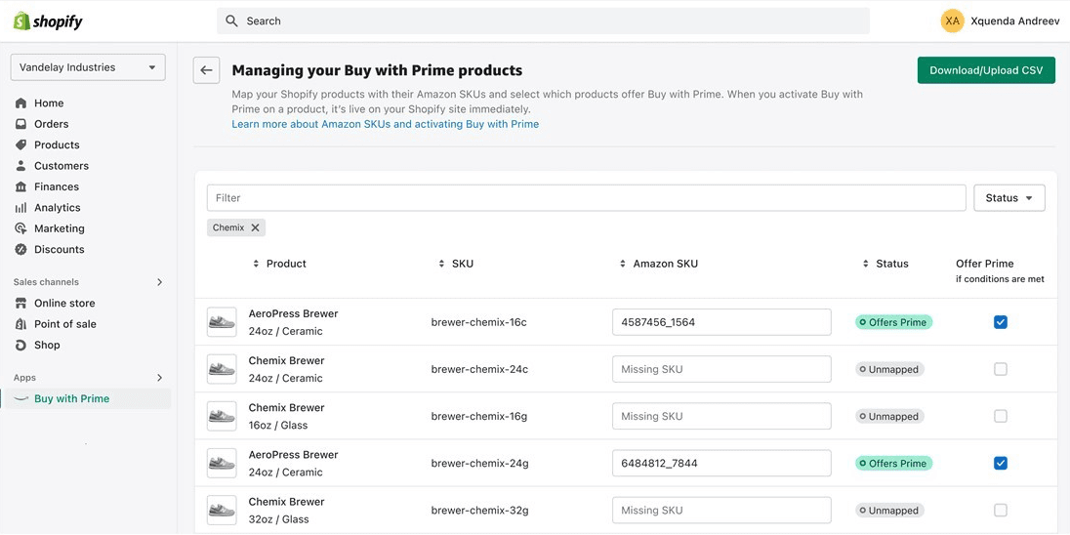Image resolution: width=1070 pixels, height=535 pixels.
Task: Click Unmapped badge for brewer-chemix-32g
Action: (889, 511)
